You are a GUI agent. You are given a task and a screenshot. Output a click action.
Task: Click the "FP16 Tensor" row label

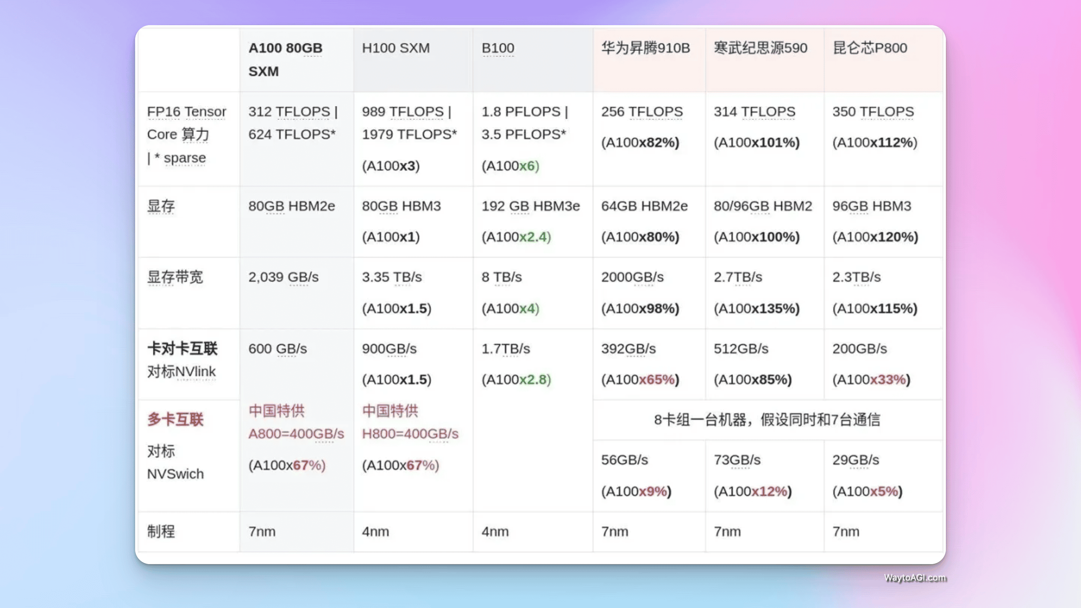186,111
